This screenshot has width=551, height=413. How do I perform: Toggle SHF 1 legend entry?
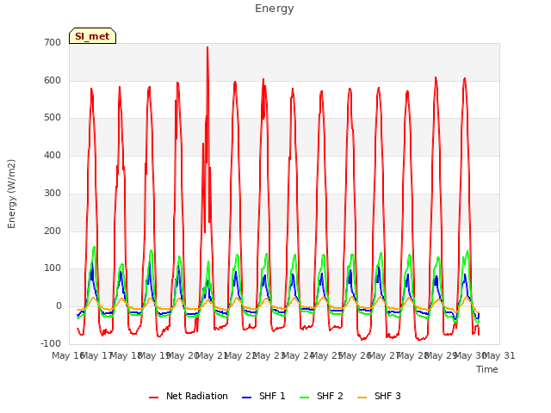263,396
